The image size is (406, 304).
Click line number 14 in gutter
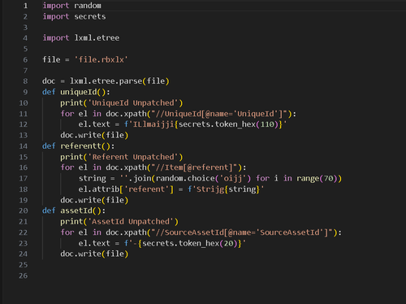click(24, 146)
